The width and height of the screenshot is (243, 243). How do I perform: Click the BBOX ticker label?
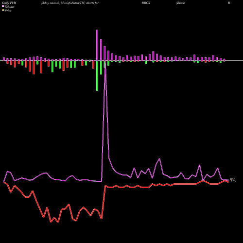pos(146,3)
